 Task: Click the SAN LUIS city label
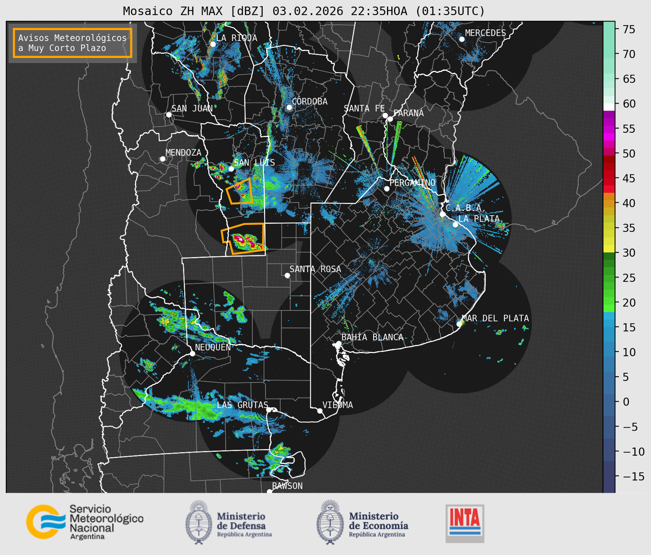coord(255,162)
